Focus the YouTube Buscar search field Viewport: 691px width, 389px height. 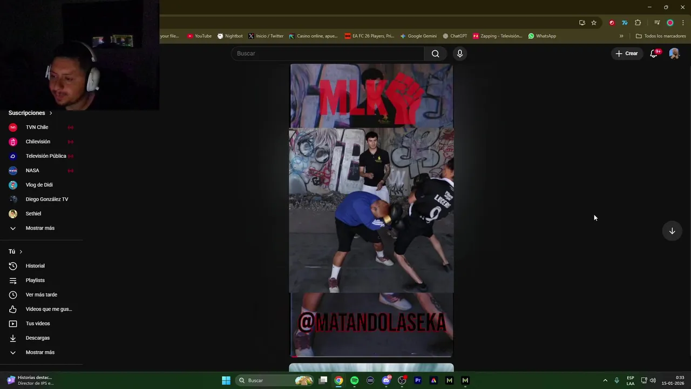[328, 53]
